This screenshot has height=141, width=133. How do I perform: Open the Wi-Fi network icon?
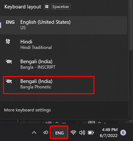tap(73, 133)
